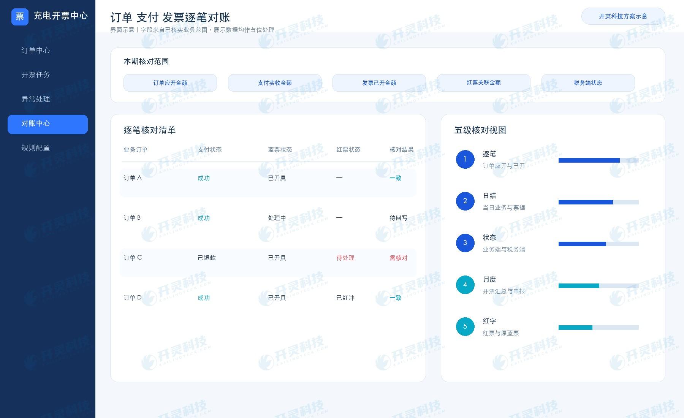The image size is (684, 418).
Task: Select the active 对账中心 menu item
Action: (x=47, y=124)
